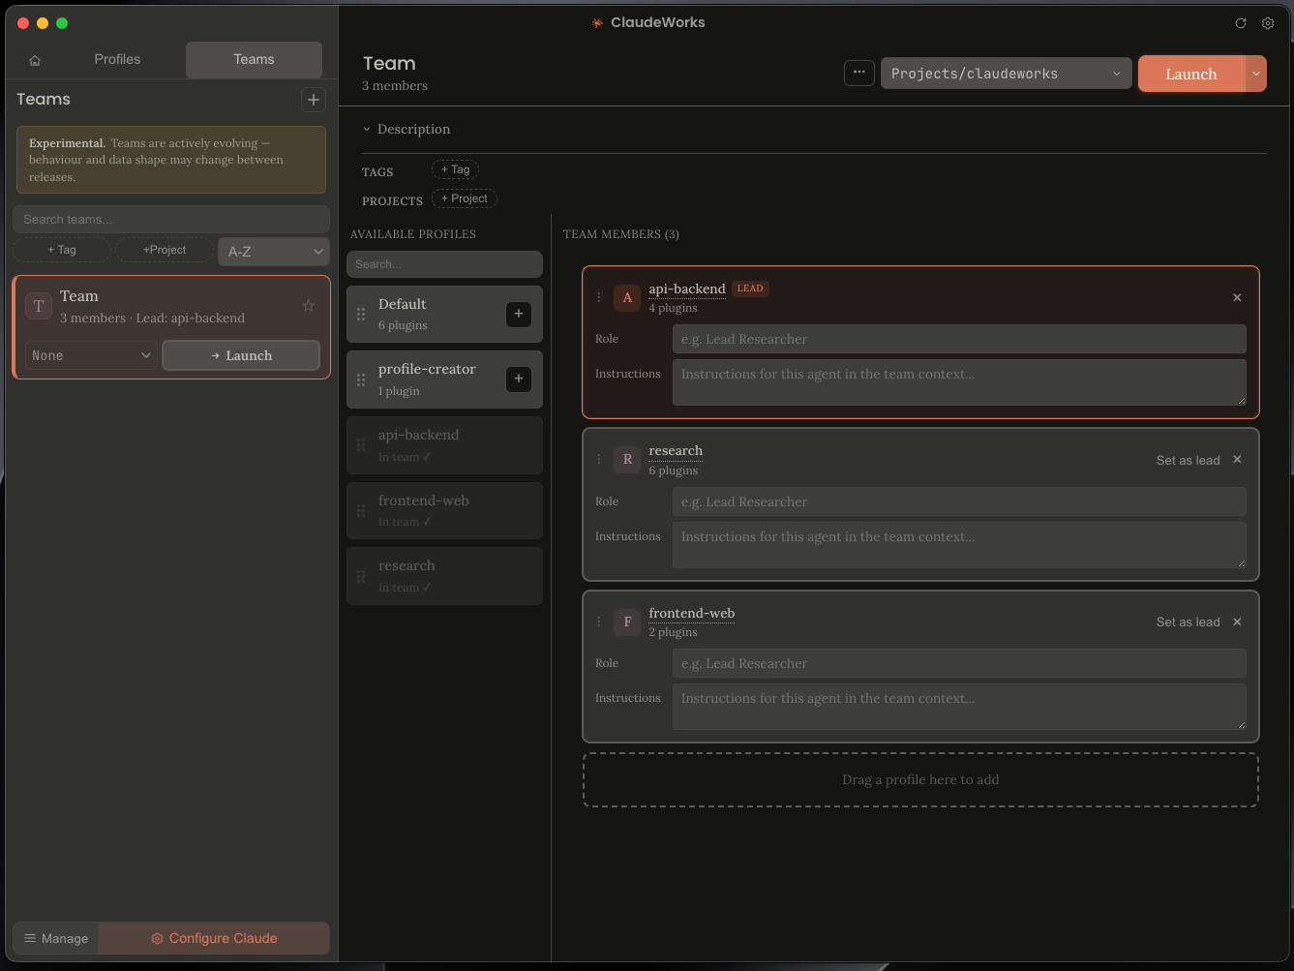Switch to the Profiles tab

tap(116, 59)
